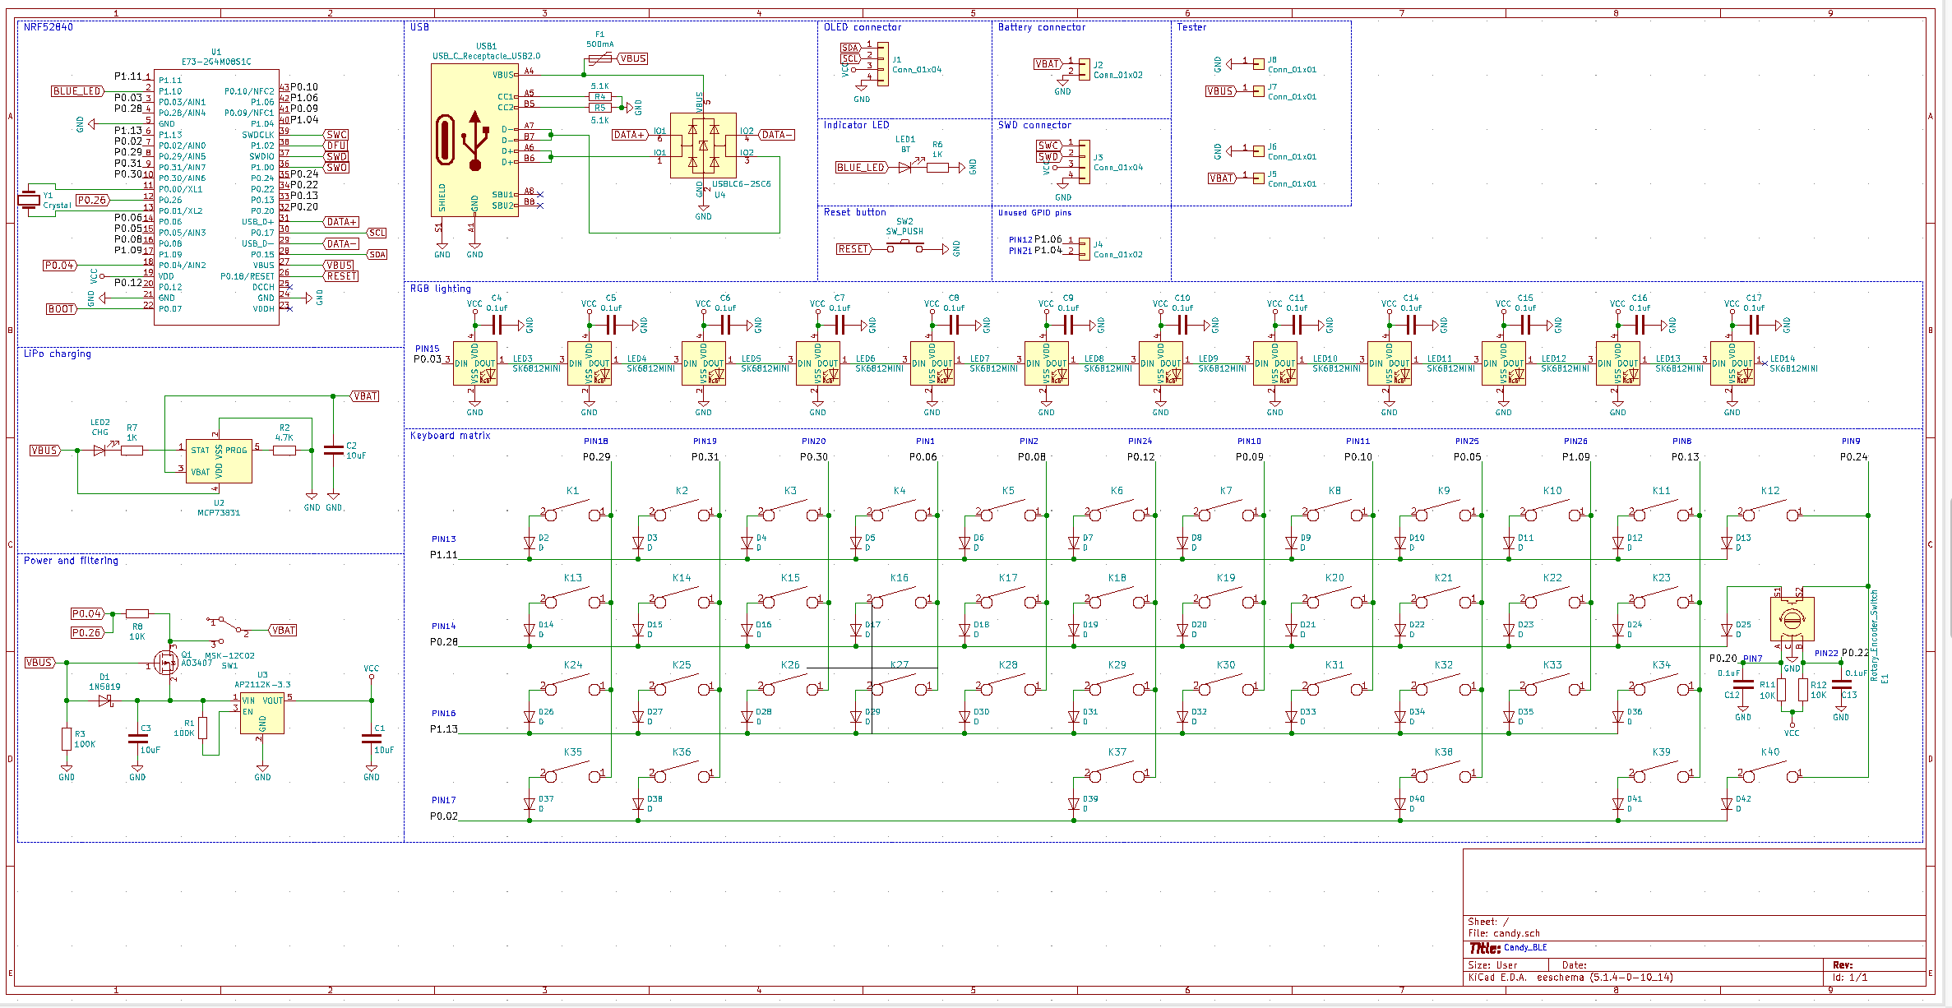The height and width of the screenshot is (1008, 1952).
Task: Select the J3 SWD connector symbol
Action: (x=1085, y=161)
